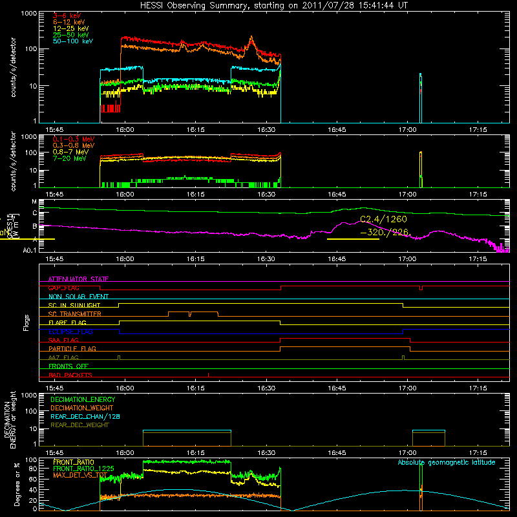The image size is (517, 517).
Task: Click the SAA_FLAG label
Action: point(63,340)
